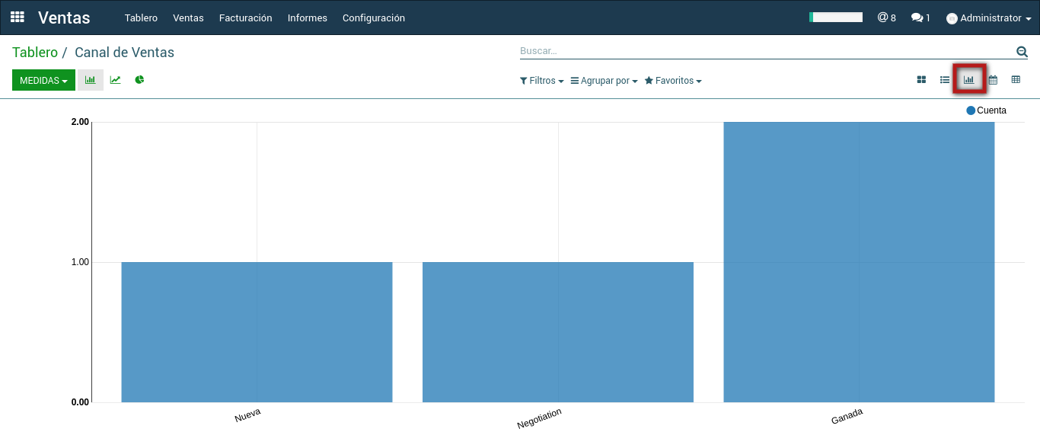Open the Filtros dropdown

pos(541,81)
